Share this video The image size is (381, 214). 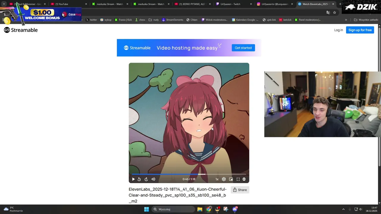tap(240, 190)
